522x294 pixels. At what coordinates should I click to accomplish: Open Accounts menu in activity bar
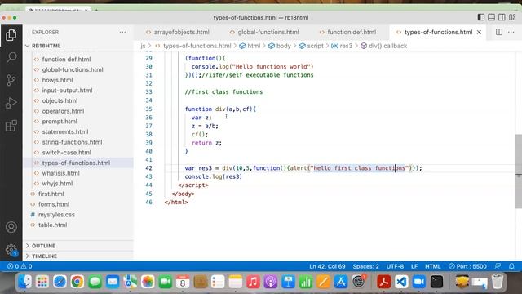[x=11, y=227]
